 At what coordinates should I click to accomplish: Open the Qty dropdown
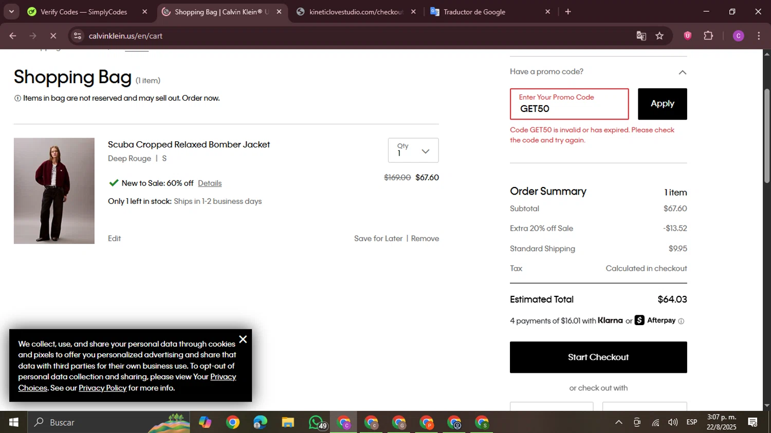(x=413, y=150)
